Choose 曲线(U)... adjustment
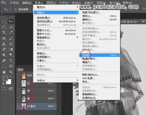Screen dimensions: 146x115 [100, 20]
